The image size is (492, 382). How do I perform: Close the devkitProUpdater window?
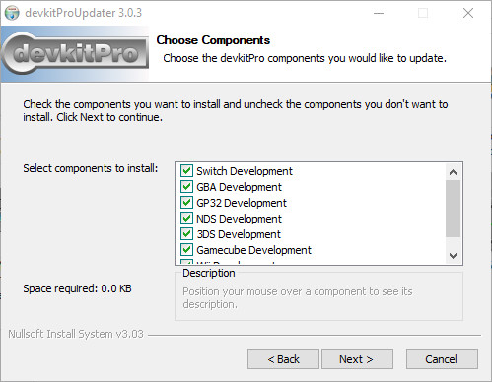[468, 13]
